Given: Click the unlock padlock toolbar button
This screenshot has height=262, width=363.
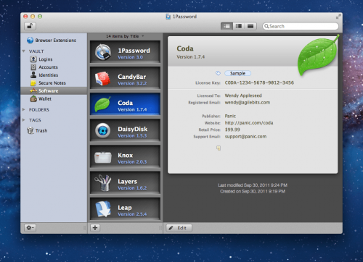Looking at the screenshot, I should [x=30, y=26].
